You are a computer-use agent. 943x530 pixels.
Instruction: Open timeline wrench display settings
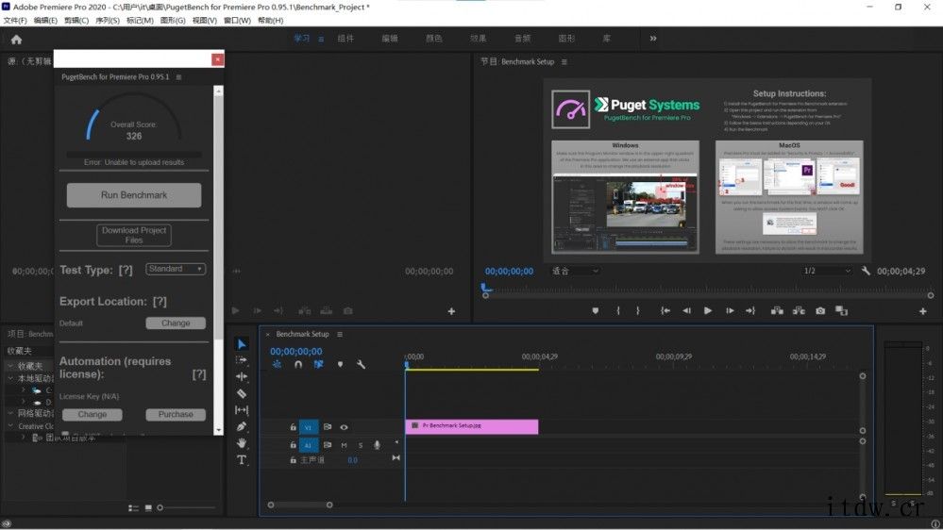coord(361,364)
